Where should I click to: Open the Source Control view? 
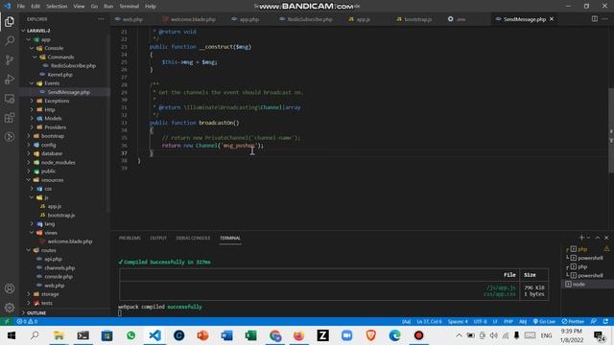click(x=10, y=59)
